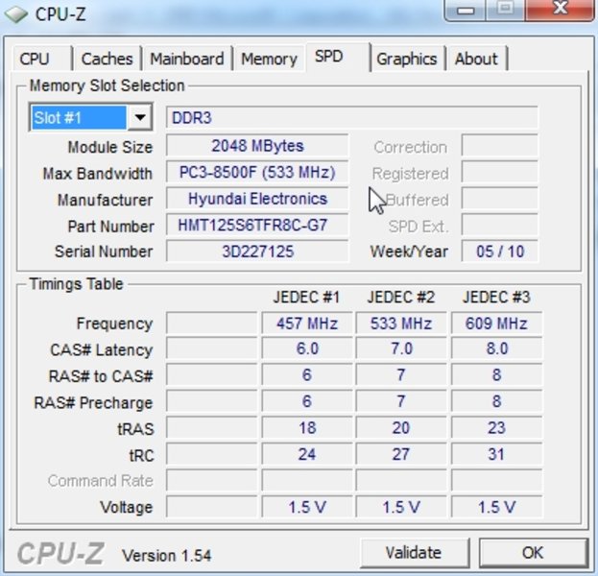This screenshot has height=576, width=598.
Task: Click the Validate button
Action: click(x=414, y=552)
